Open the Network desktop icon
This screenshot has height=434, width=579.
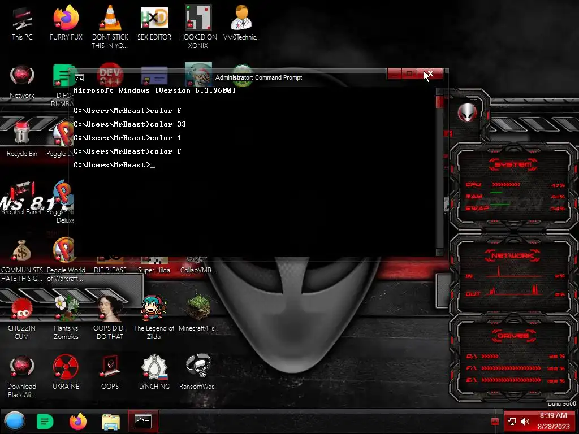pyautogui.click(x=22, y=82)
